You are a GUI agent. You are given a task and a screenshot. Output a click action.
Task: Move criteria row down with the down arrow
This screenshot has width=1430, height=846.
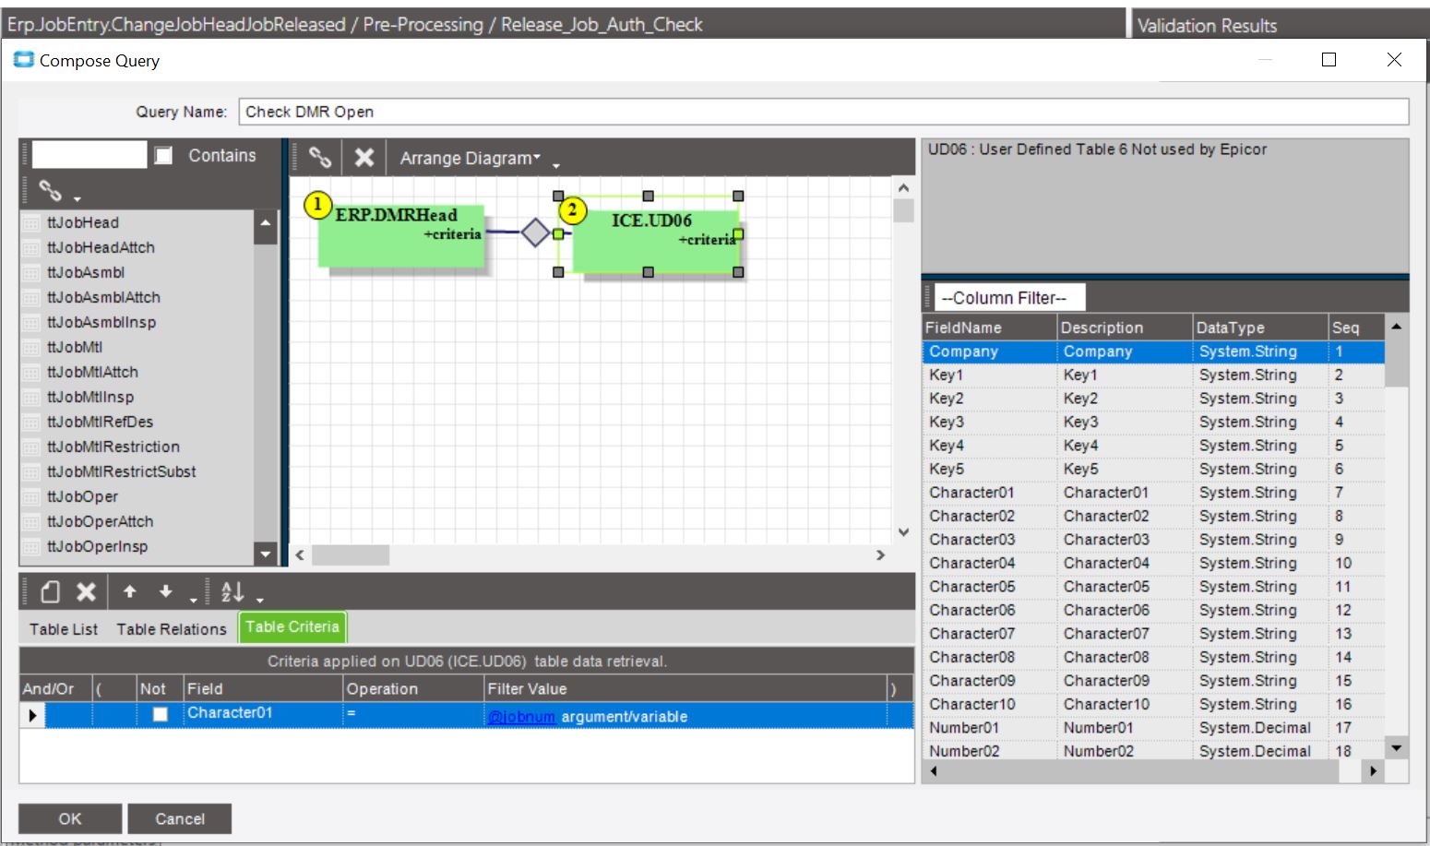pyautogui.click(x=166, y=591)
